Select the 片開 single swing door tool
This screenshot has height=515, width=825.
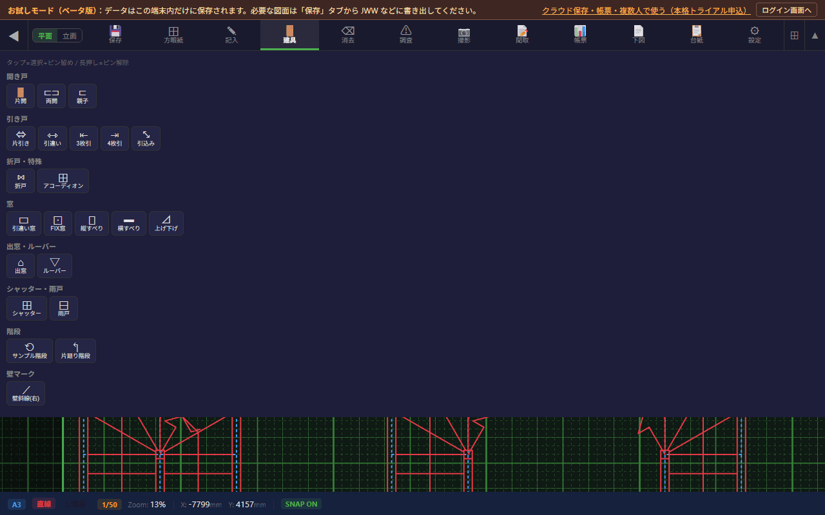21,96
